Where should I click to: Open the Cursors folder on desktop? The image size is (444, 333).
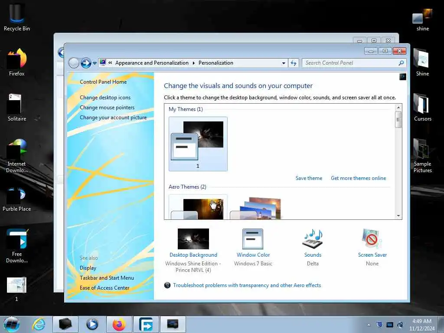point(422,108)
